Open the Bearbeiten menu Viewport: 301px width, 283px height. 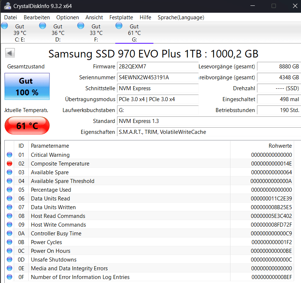[37, 17]
